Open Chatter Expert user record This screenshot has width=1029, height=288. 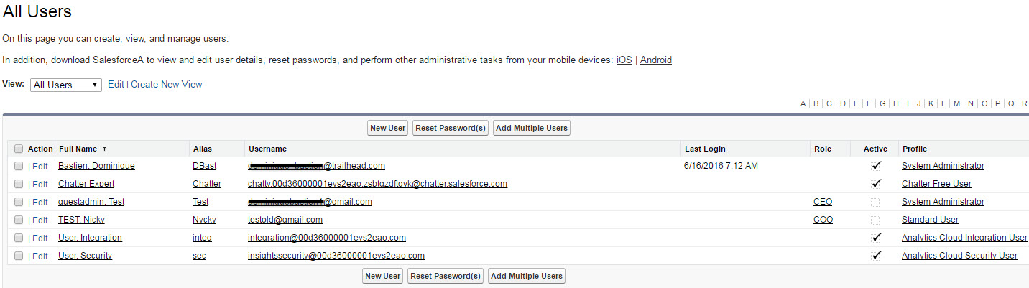[86, 184]
